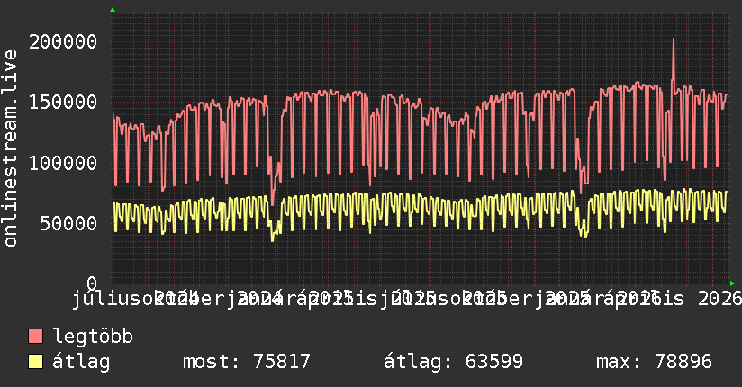Image resolution: width=742 pixels, height=387 pixels.
Task: Click the green arrow at x-axis end
Action: [732, 283]
